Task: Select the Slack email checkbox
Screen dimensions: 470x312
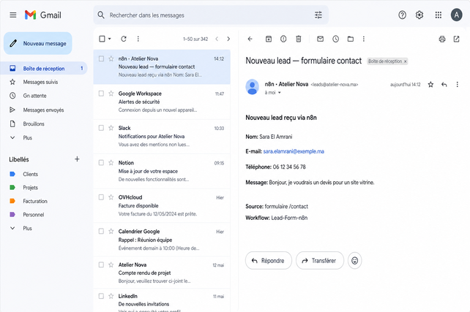Action: tap(101, 128)
